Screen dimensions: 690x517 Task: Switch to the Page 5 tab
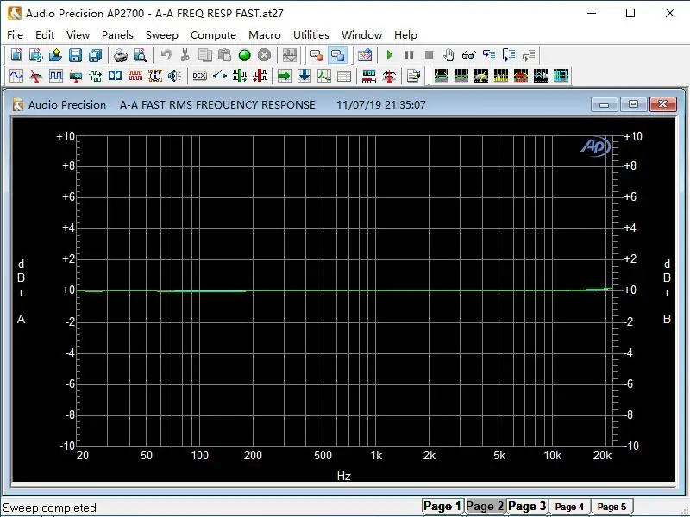[x=612, y=507]
